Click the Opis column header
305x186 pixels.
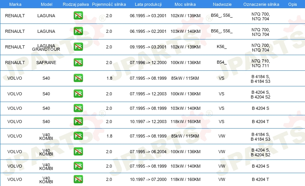click(x=293, y=4)
